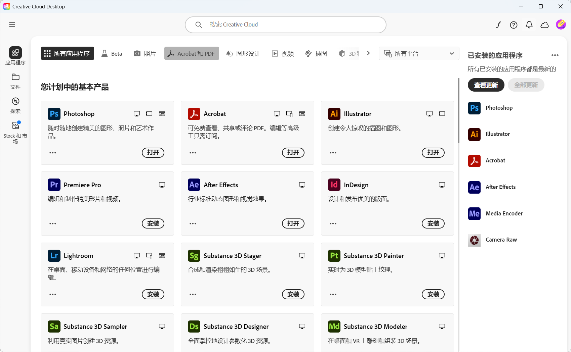The image size is (571, 352).
Task: Click the Illustrator icon in products grid
Action: [334, 114]
